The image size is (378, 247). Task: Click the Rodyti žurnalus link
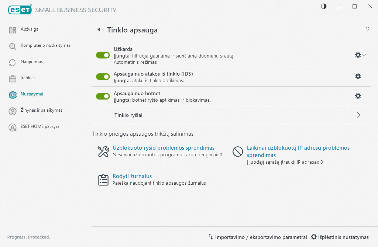[x=132, y=176]
